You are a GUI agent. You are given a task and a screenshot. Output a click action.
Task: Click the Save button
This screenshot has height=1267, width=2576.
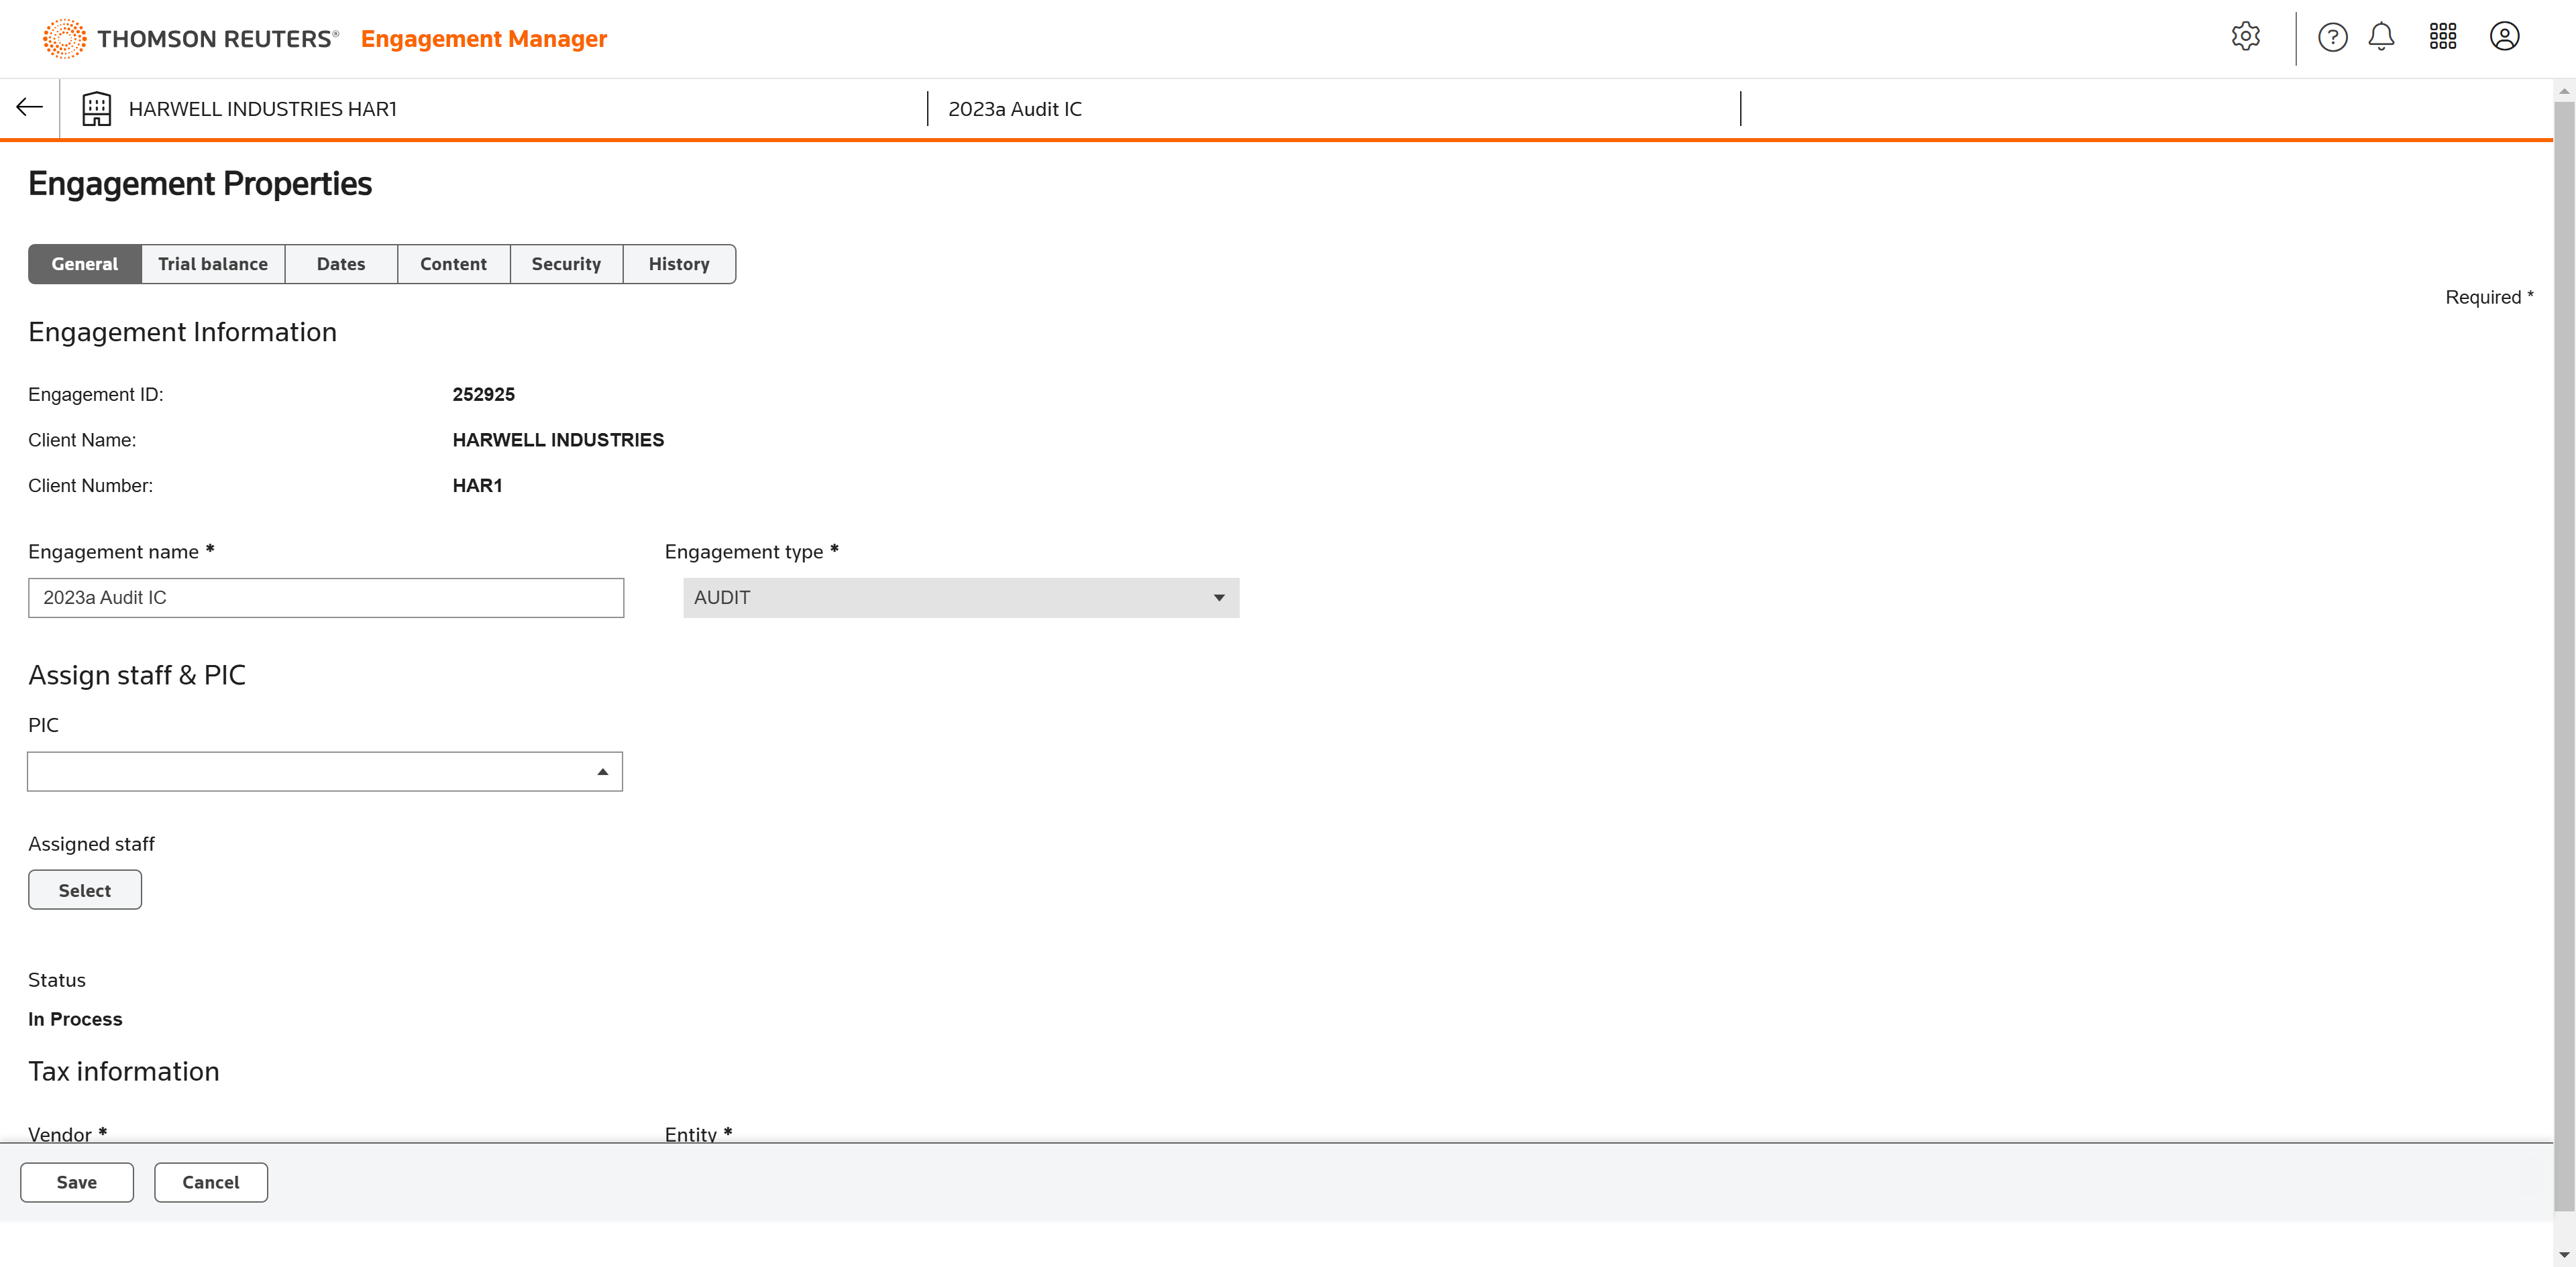tap(76, 1182)
